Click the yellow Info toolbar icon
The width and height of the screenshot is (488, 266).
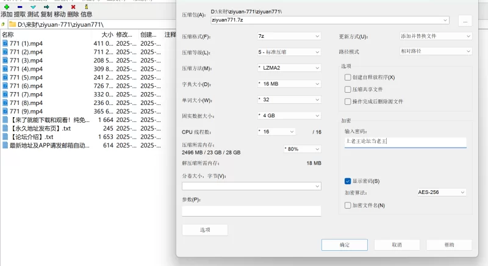click(86, 7)
